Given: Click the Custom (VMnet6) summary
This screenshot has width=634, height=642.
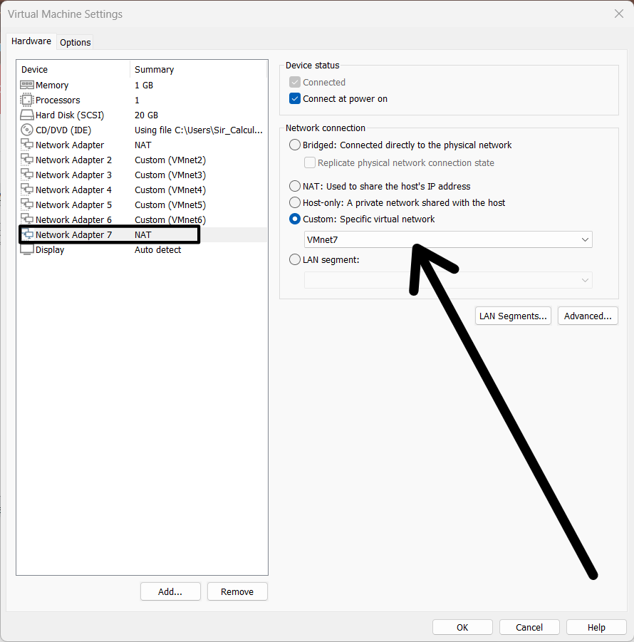Looking at the screenshot, I should pyautogui.click(x=170, y=220).
